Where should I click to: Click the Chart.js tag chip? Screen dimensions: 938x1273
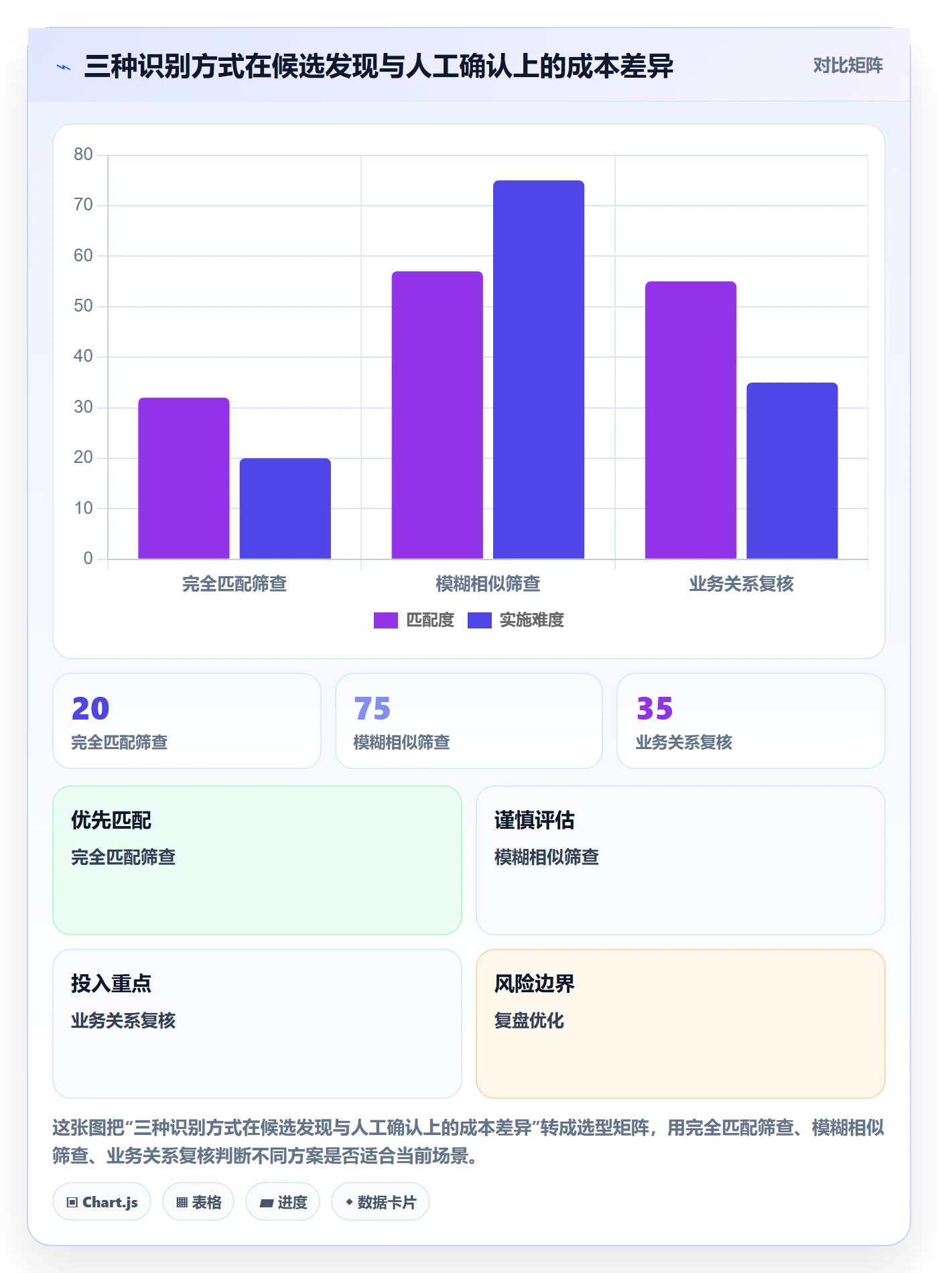[x=102, y=1202]
